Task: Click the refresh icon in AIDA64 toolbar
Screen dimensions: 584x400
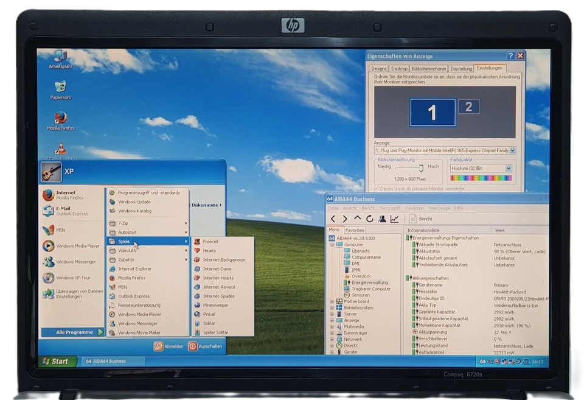Action: tap(370, 219)
